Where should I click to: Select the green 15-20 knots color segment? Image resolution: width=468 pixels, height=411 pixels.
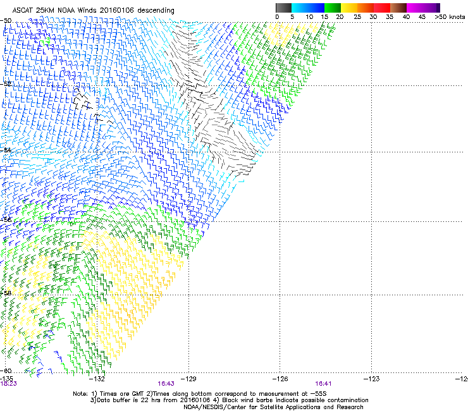coord(333,8)
